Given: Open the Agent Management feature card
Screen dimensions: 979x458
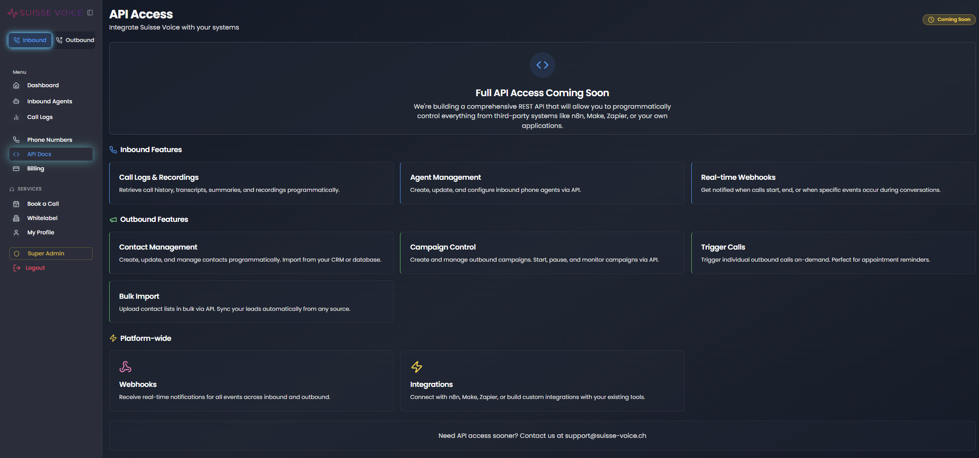Looking at the screenshot, I should pos(542,183).
